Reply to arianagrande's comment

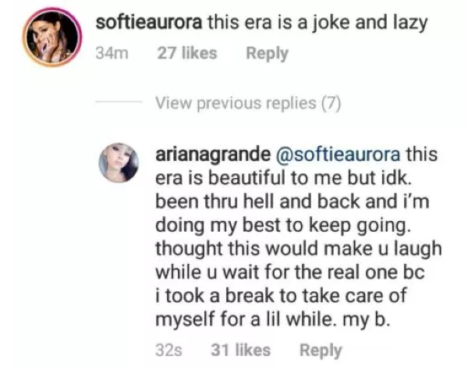pos(321,351)
